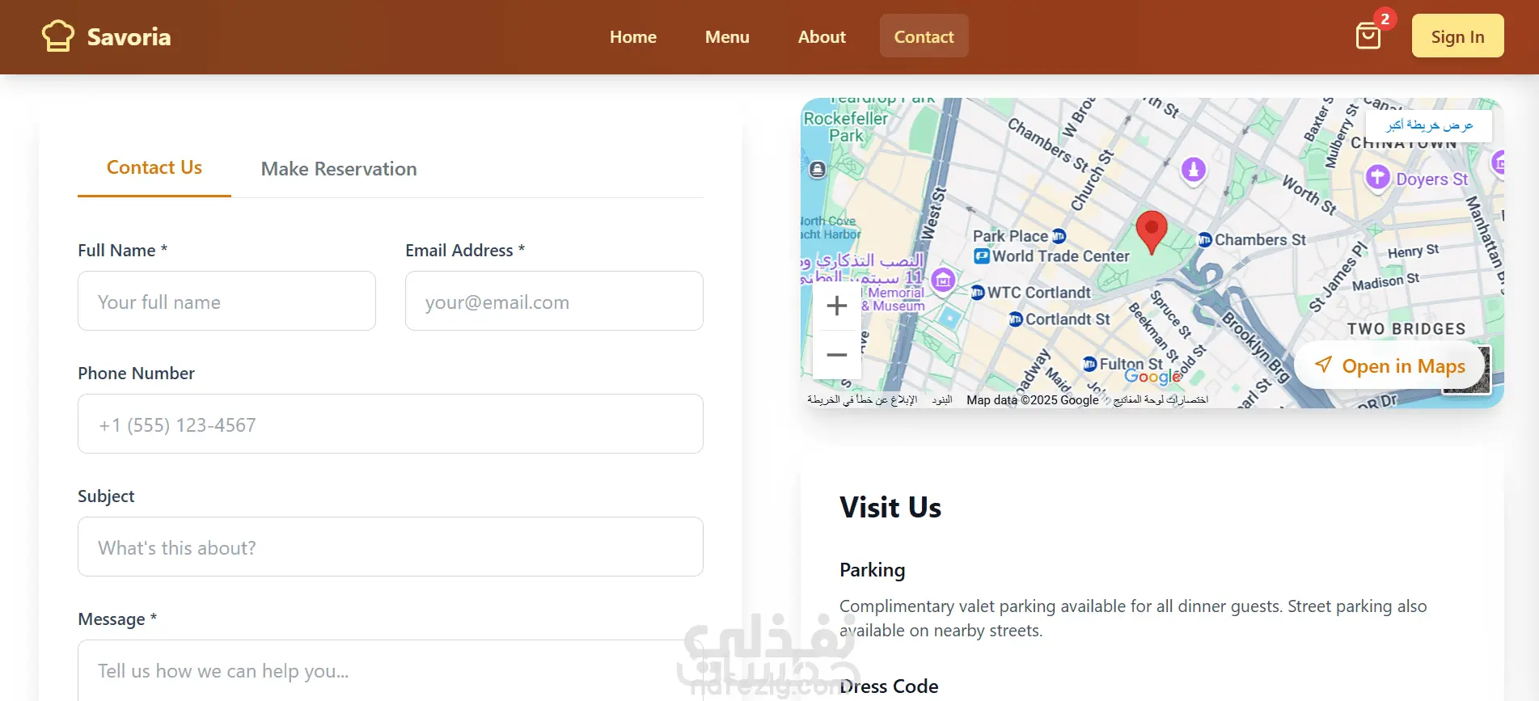Click the 'Subject' field label
The image size is (1539, 701).
tap(106, 496)
